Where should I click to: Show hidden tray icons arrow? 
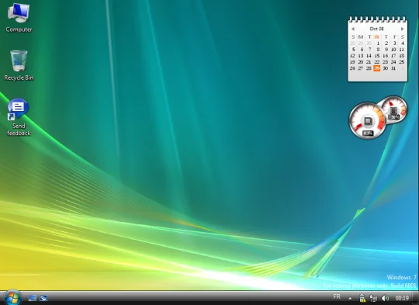point(350,298)
